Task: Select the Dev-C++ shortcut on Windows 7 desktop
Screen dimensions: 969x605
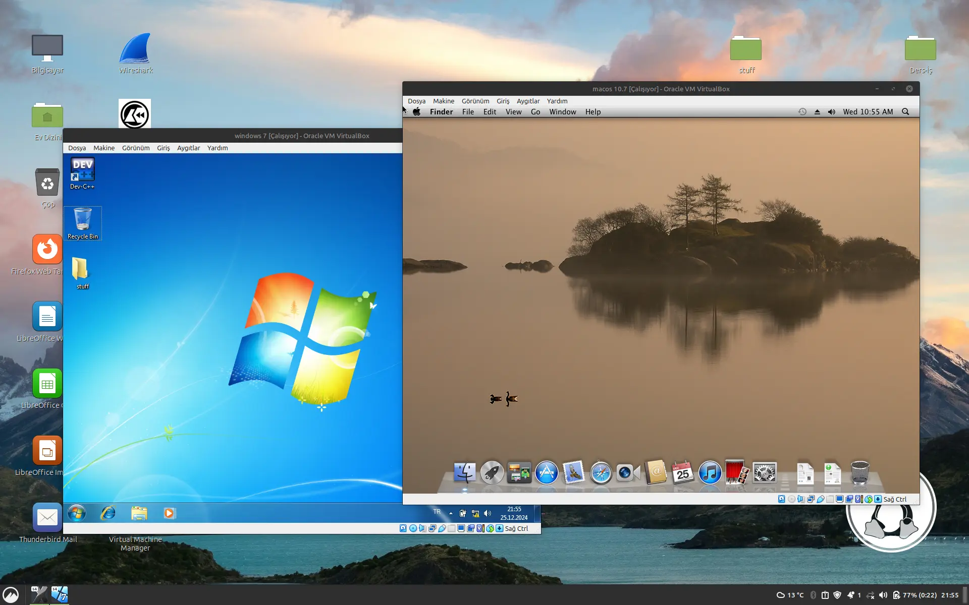Action: coord(82,173)
